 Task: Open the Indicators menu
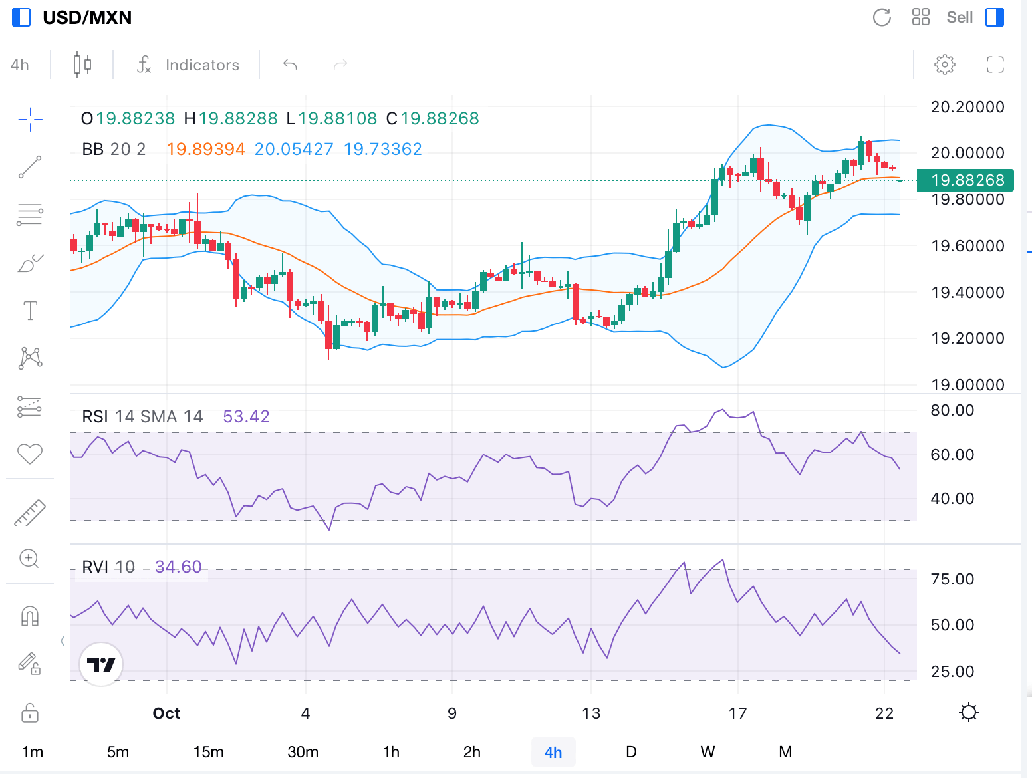[188, 65]
